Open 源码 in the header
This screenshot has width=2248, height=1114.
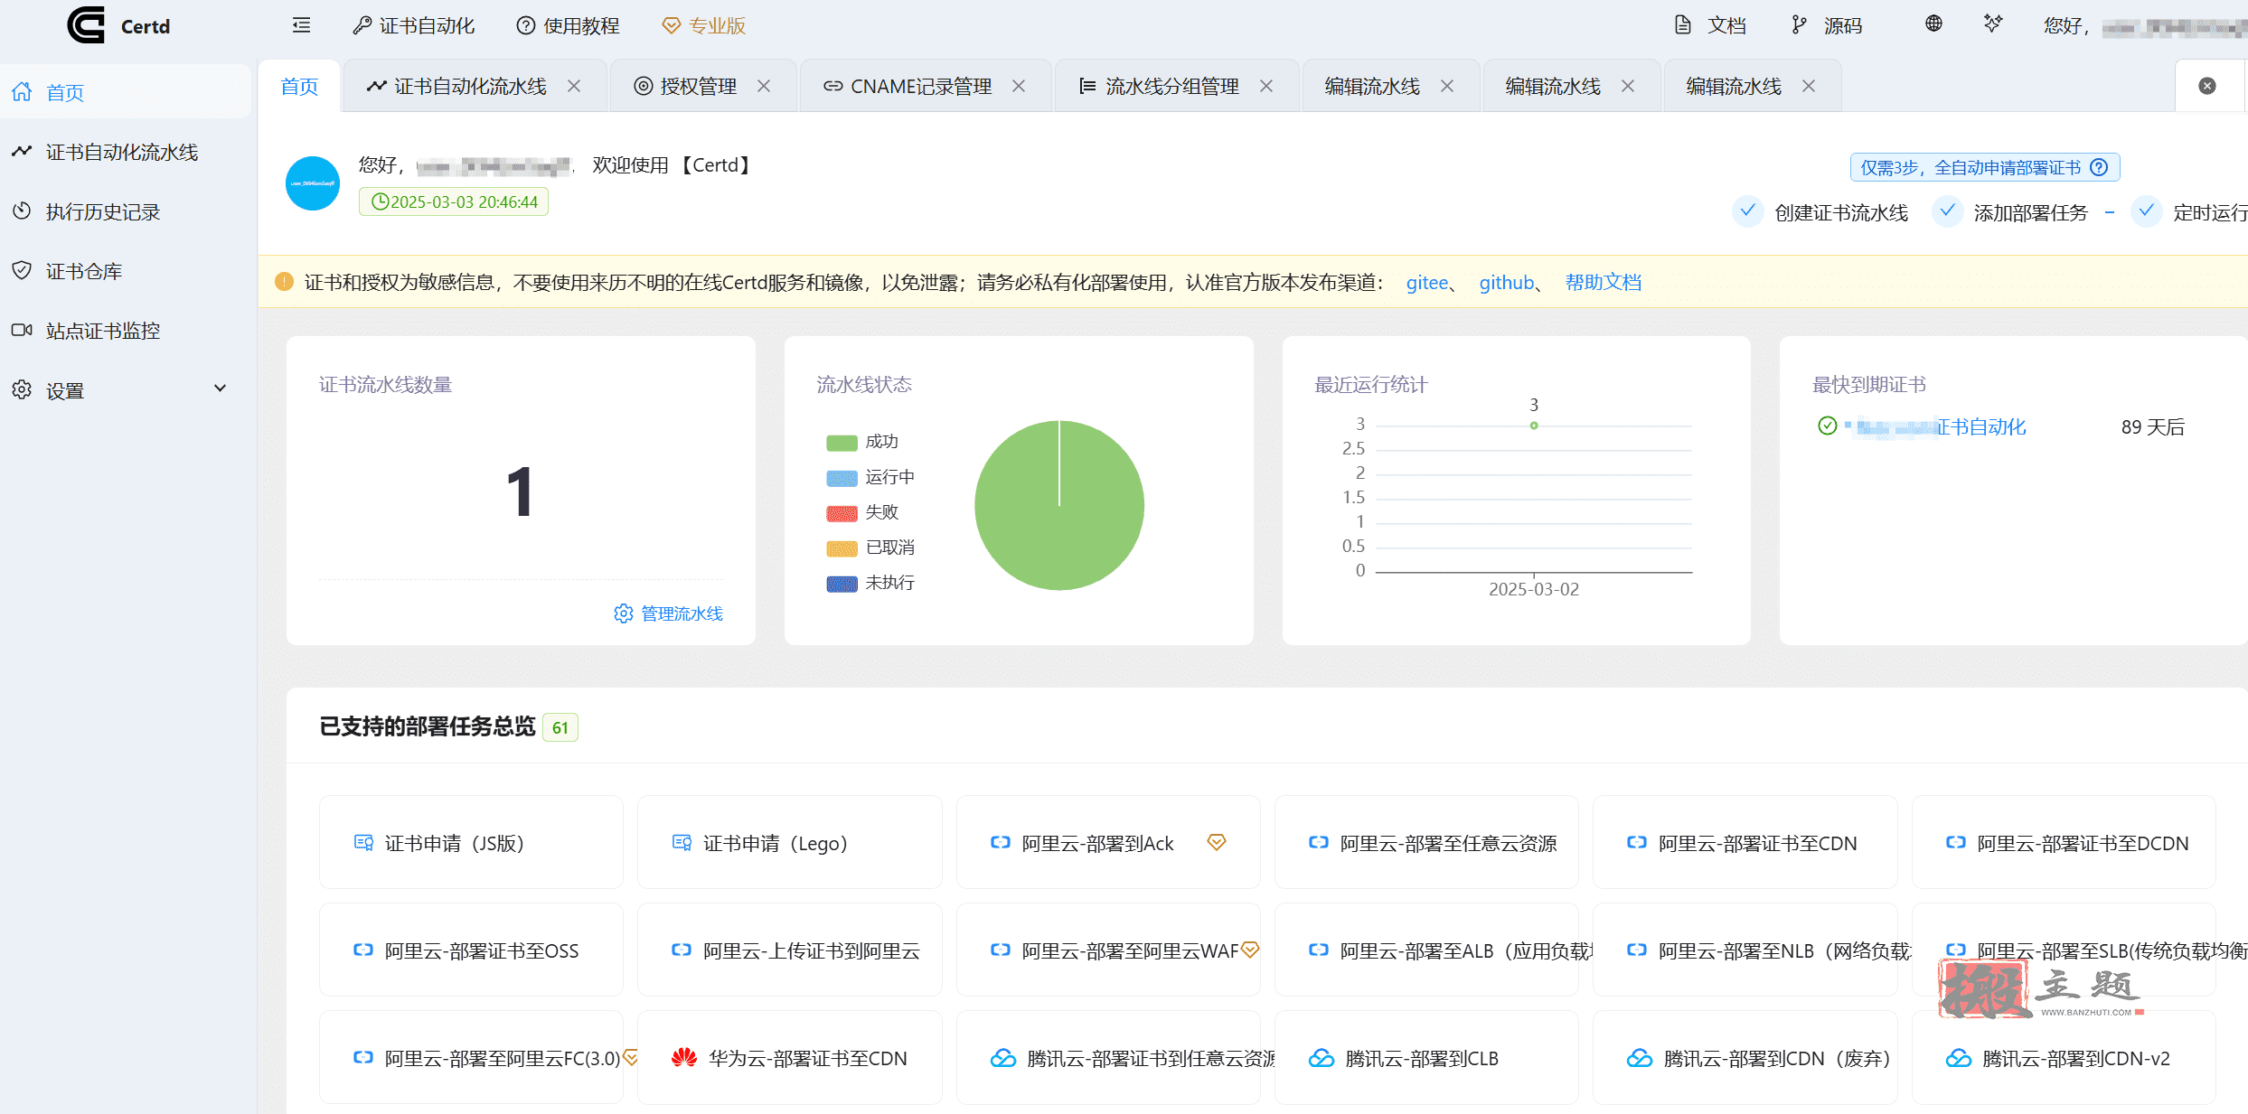[1828, 25]
